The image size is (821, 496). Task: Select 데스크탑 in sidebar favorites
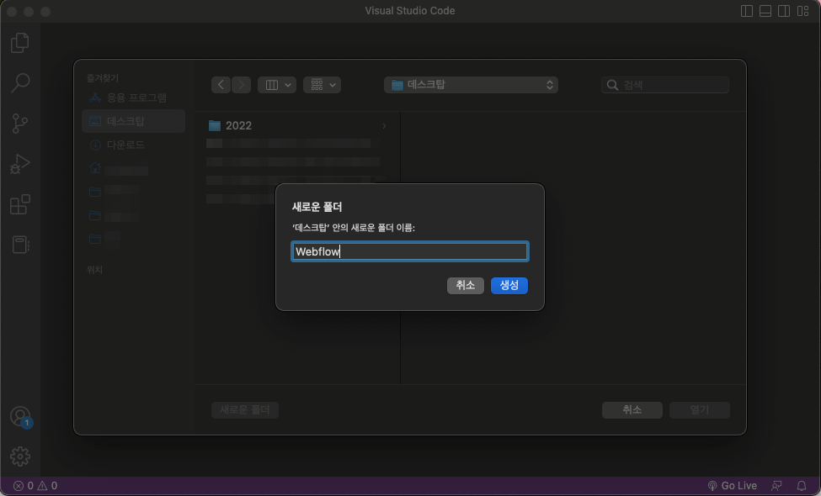tap(134, 121)
